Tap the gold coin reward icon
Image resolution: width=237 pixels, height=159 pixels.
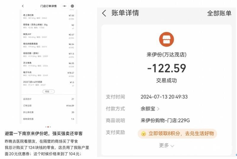pyautogui.click(x=143, y=134)
